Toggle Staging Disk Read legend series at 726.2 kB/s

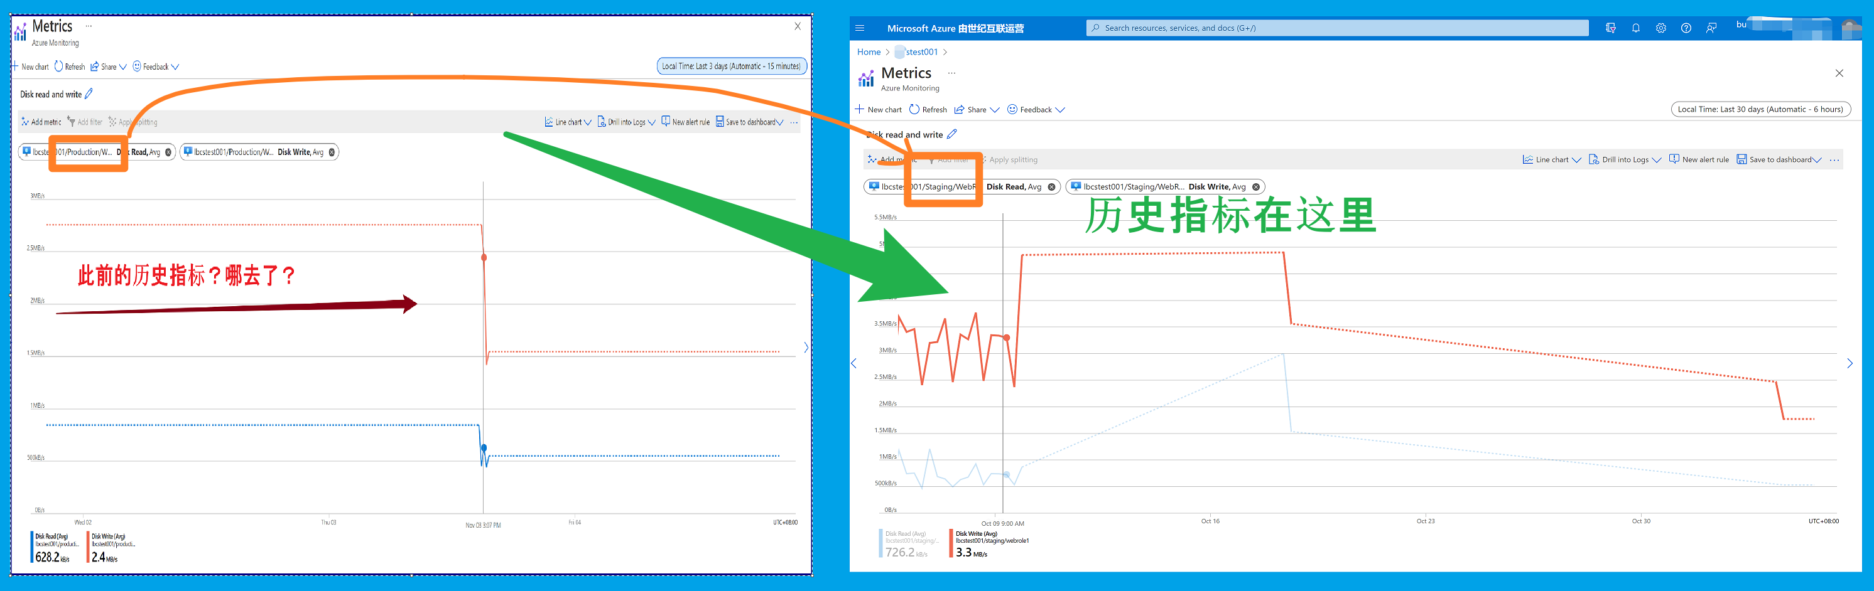(906, 544)
